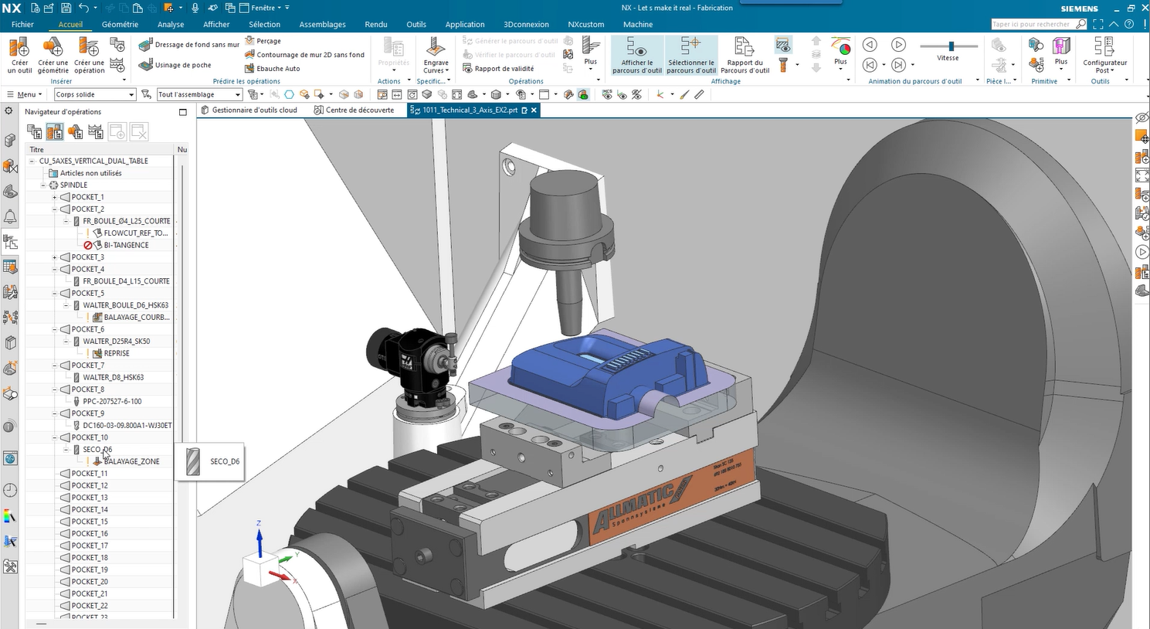The height and width of the screenshot is (629, 1150).
Task: Switch to Gestionnaire d'outils cloud tab
Action: 249,110
